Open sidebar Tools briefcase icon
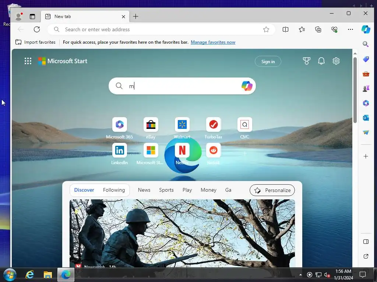 point(366,74)
